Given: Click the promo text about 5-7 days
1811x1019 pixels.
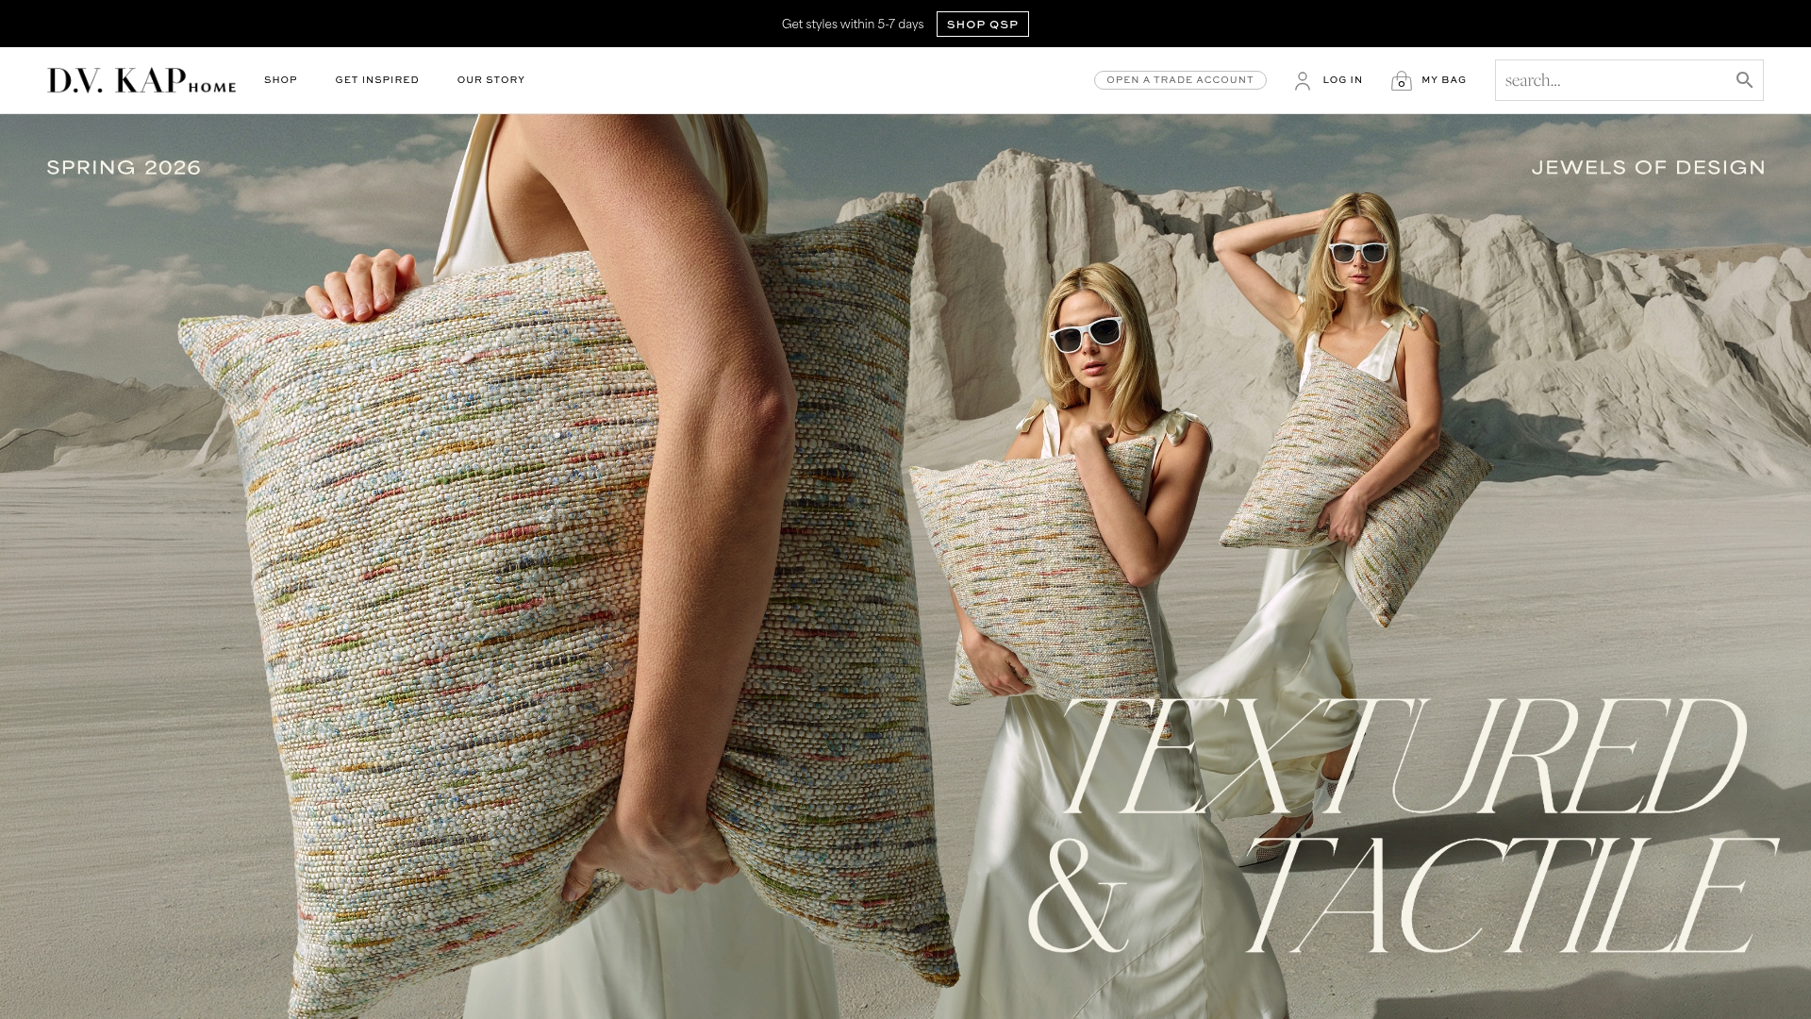Looking at the screenshot, I should 853,25.
